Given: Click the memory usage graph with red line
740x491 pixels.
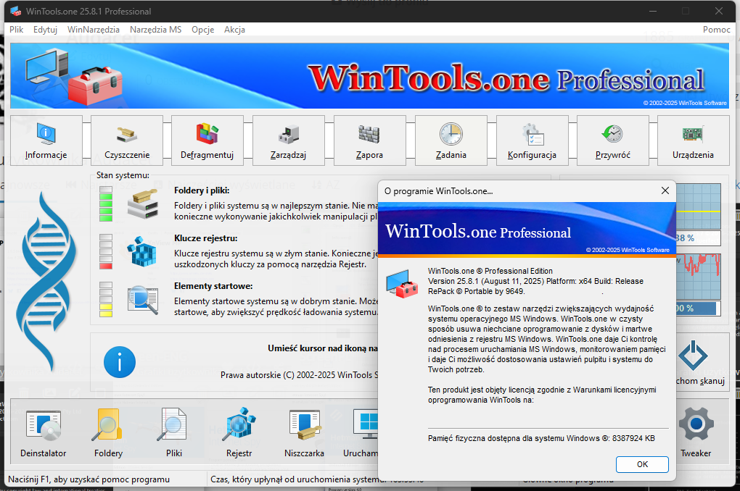Looking at the screenshot, I should click(699, 277).
